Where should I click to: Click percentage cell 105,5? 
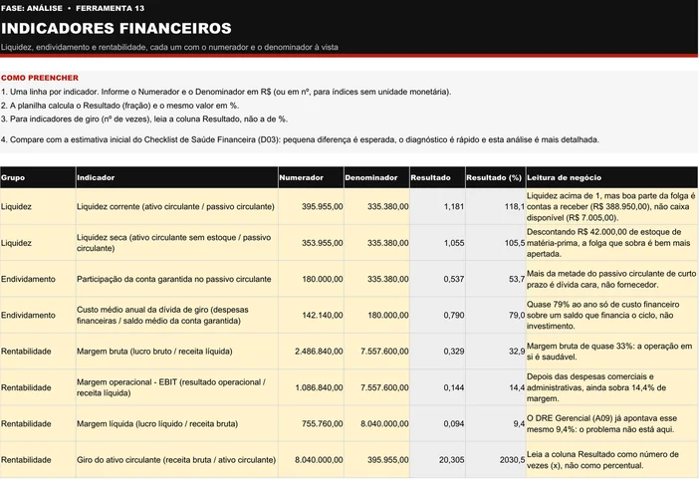[495, 243]
